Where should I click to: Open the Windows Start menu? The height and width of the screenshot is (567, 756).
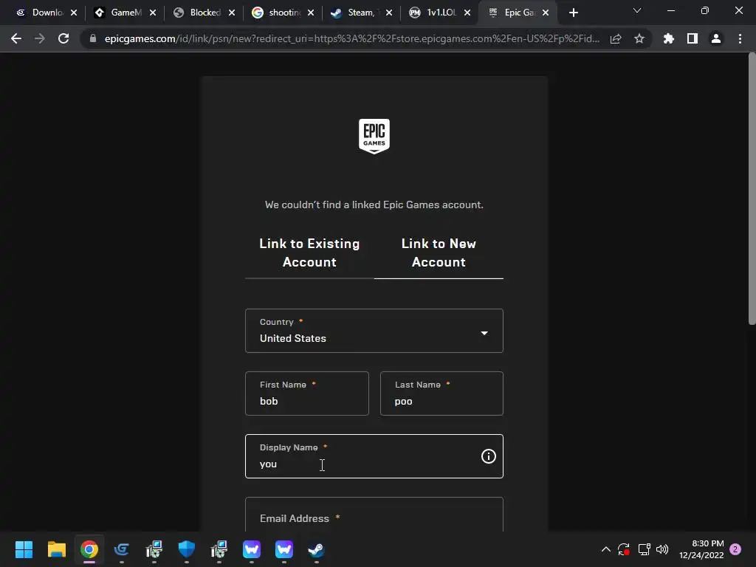coord(24,549)
